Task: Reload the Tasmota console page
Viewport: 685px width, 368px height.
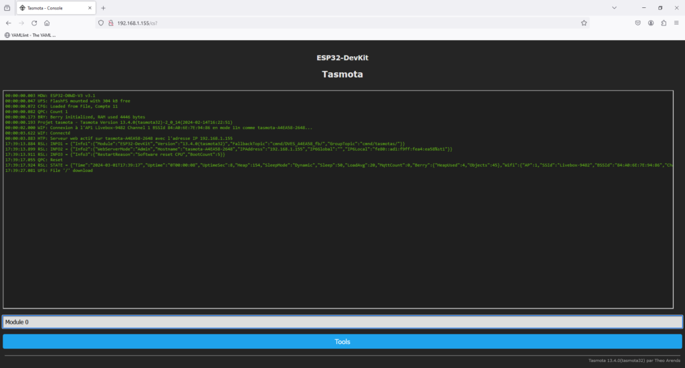Action: click(x=34, y=23)
